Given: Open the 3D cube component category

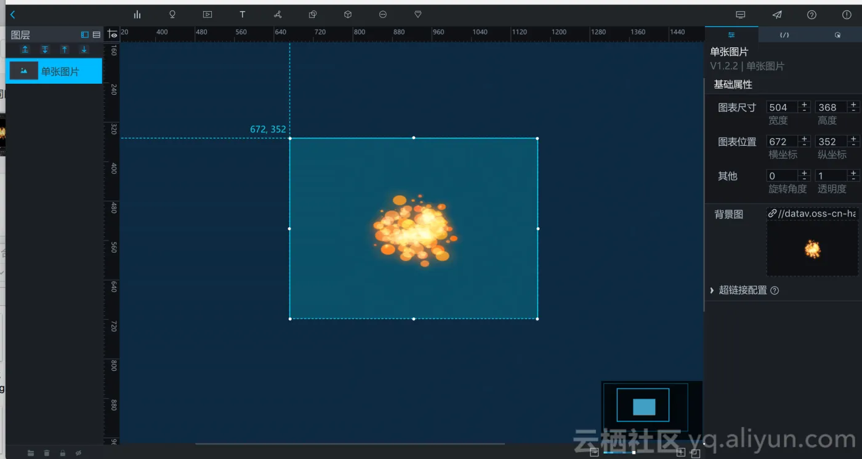Looking at the screenshot, I should tap(348, 15).
